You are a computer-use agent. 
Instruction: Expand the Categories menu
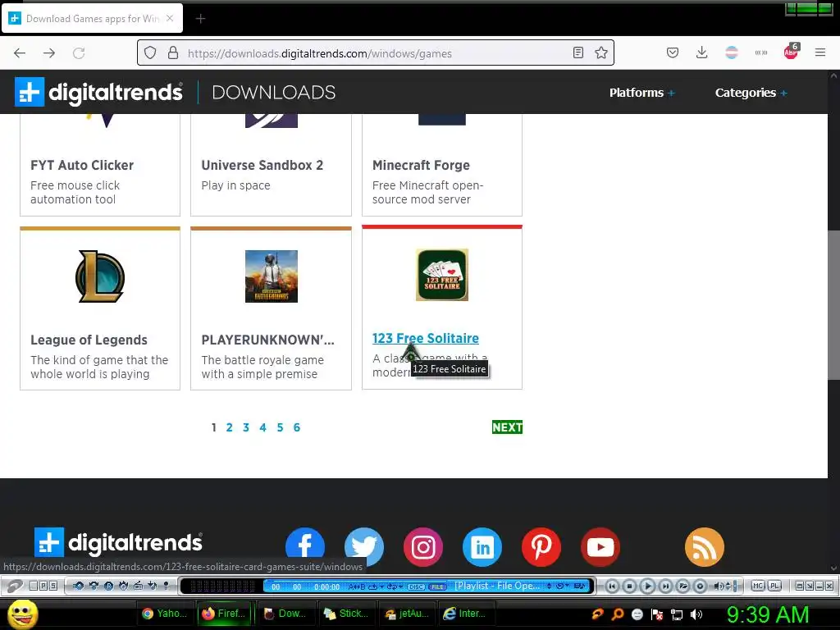click(x=751, y=93)
